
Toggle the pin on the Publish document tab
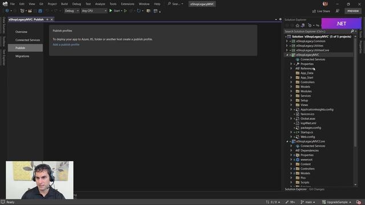(x=47, y=19)
